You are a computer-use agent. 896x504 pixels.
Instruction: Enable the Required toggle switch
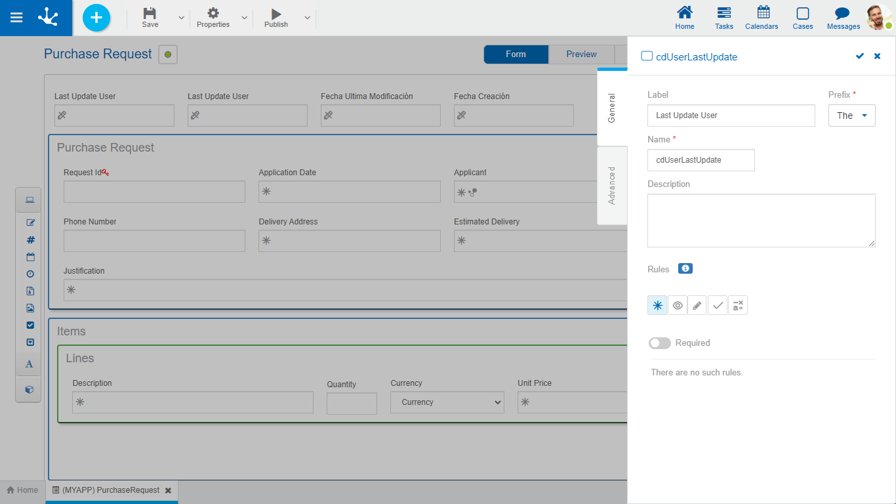(659, 343)
